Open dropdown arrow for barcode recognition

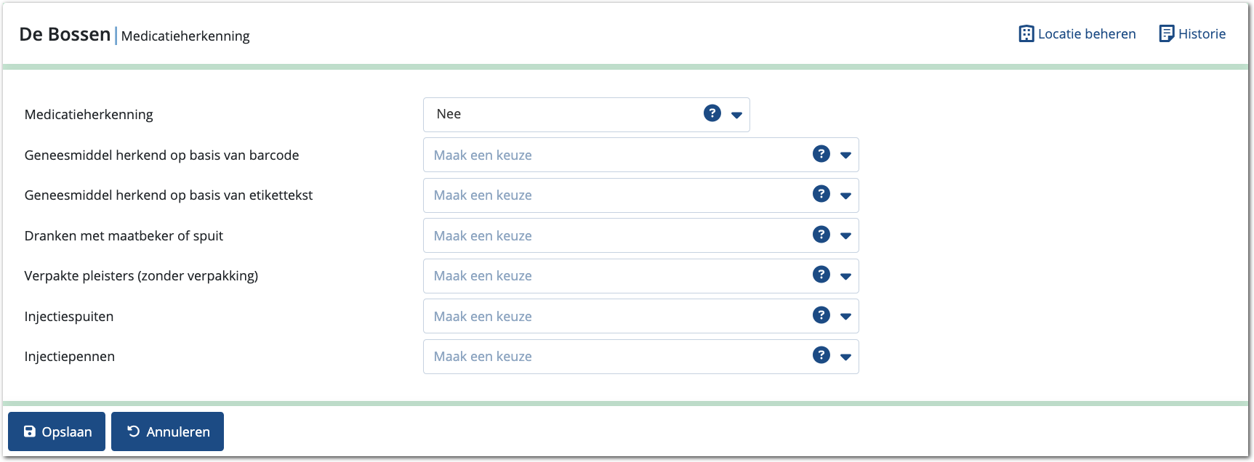point(845,155)
